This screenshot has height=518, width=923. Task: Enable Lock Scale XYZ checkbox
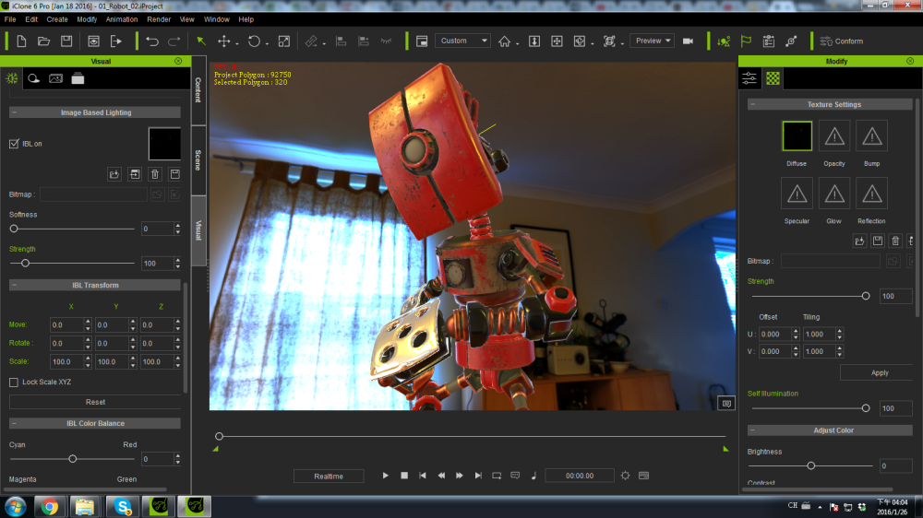(x=14, y=382)
